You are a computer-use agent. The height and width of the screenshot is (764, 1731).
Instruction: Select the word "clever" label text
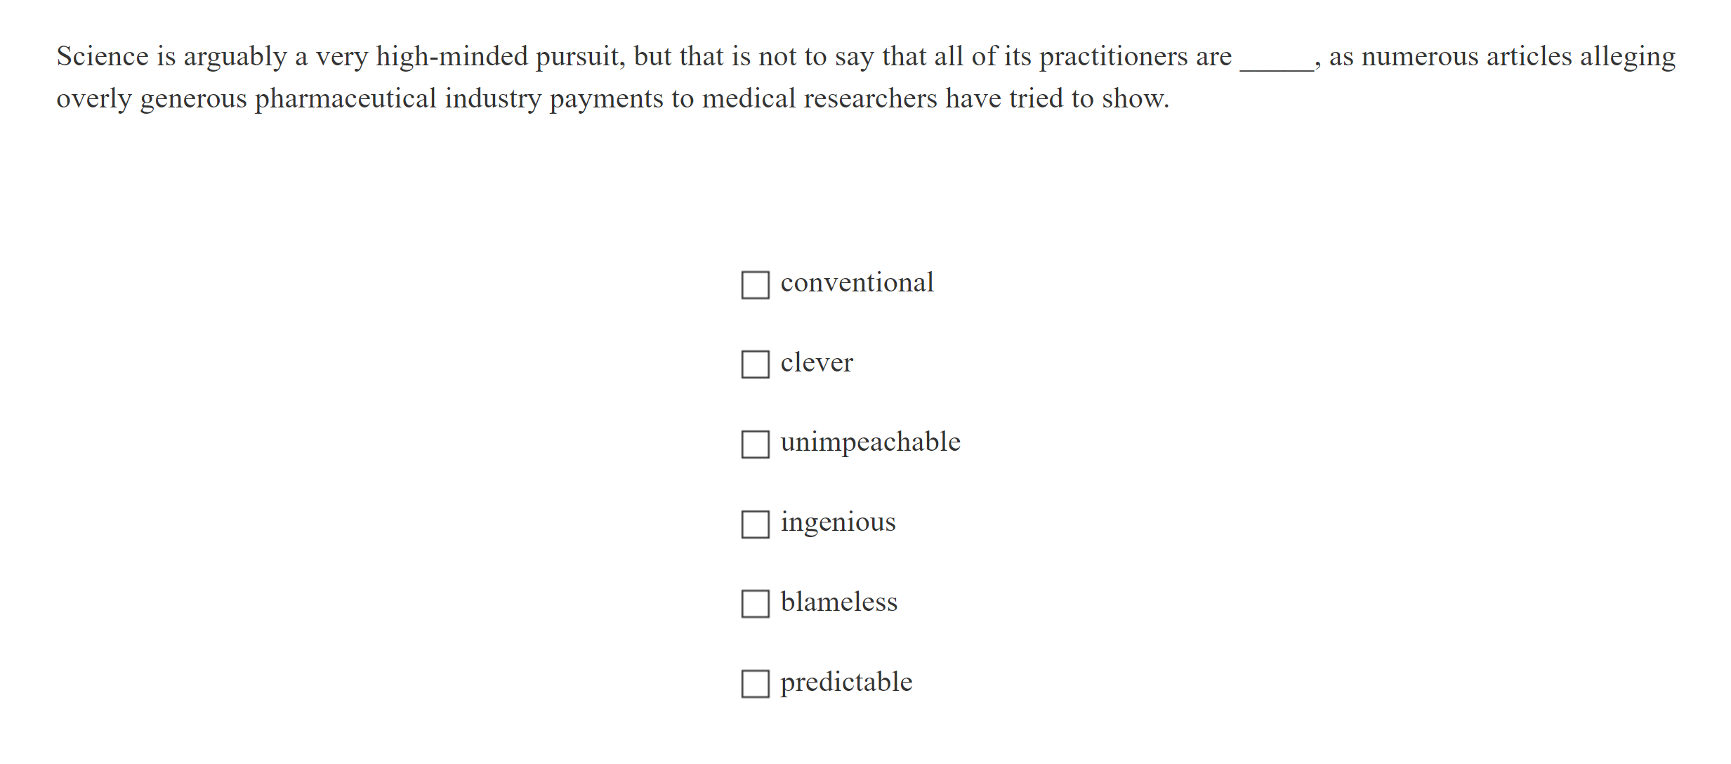coord(816,362)
